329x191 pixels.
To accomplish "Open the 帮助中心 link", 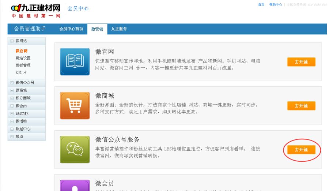I will [x=276, y=5].
